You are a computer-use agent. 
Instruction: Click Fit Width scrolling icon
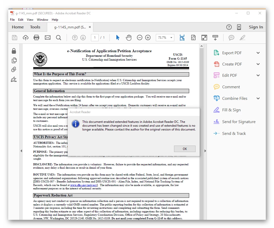pyautogui.click(x=182, y=38)
